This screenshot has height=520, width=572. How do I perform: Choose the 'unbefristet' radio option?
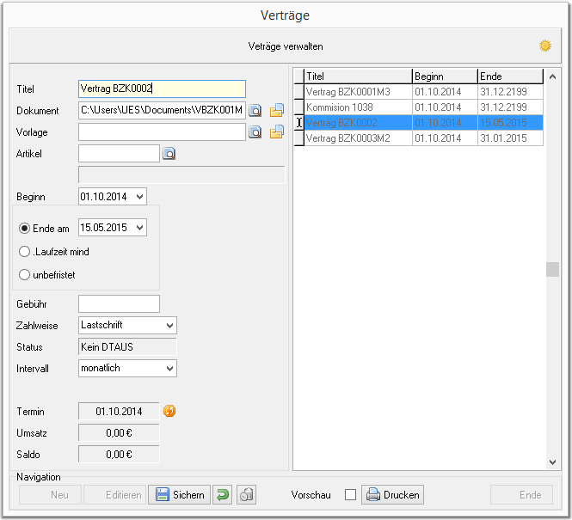[24, 274]
